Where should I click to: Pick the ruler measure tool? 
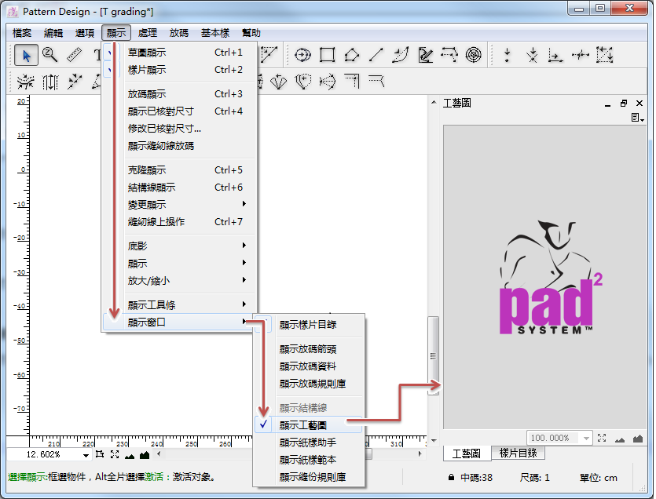pyautogui.click(x=75, y=55)
